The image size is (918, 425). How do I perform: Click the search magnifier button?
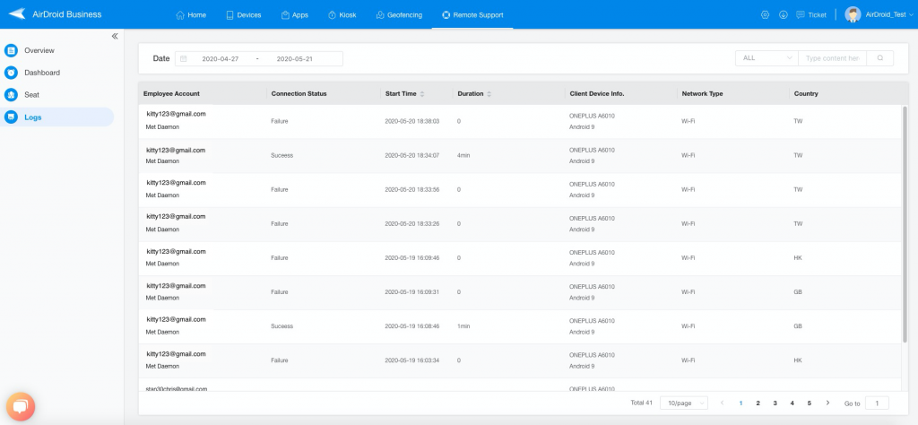(x=880, y=58)
